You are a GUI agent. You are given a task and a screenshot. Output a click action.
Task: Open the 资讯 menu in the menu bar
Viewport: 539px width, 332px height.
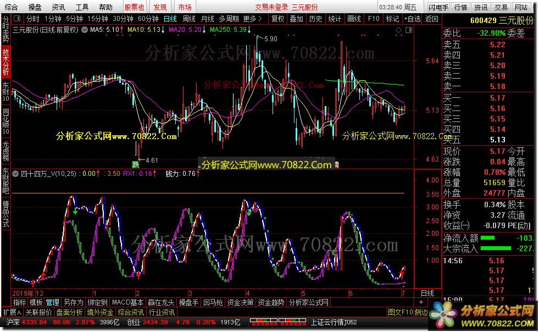coord(58,7)
